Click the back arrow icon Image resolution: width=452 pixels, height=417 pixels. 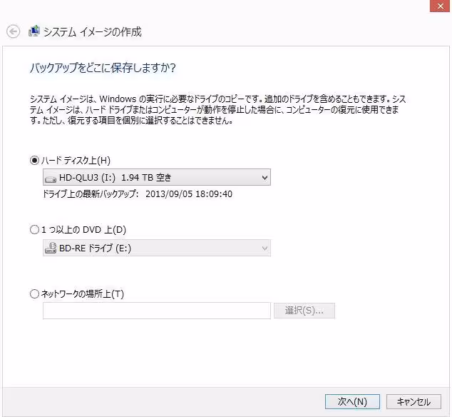[x=12, y=31]
